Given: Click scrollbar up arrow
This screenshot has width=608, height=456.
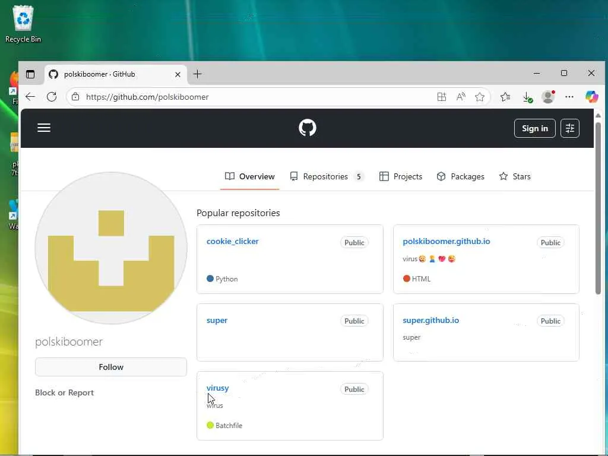Looking at the screenshot, I should tap(598, 116).
